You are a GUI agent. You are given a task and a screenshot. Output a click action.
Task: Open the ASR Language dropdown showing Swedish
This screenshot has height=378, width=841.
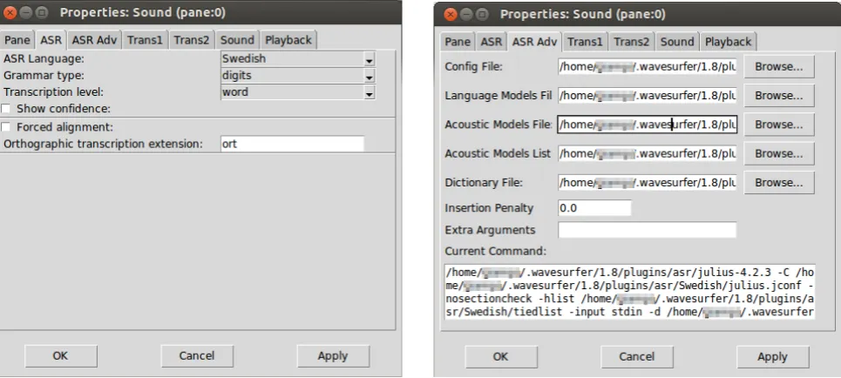tap(298, 59)
